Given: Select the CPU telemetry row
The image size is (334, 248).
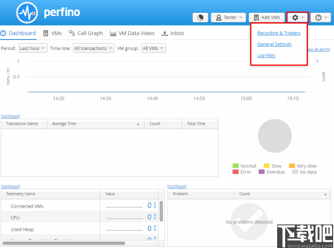Looking at the screenshot, I should click(x=80, y=217).
